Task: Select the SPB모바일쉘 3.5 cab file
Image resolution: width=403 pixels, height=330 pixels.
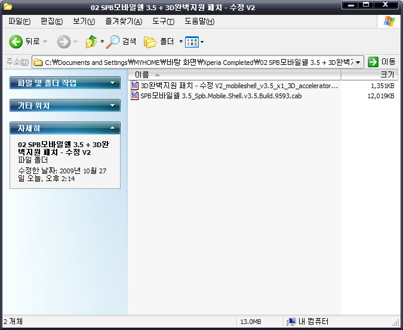Action: tap(221, 95)
